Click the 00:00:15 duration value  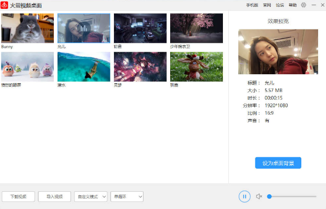point(273,98)
